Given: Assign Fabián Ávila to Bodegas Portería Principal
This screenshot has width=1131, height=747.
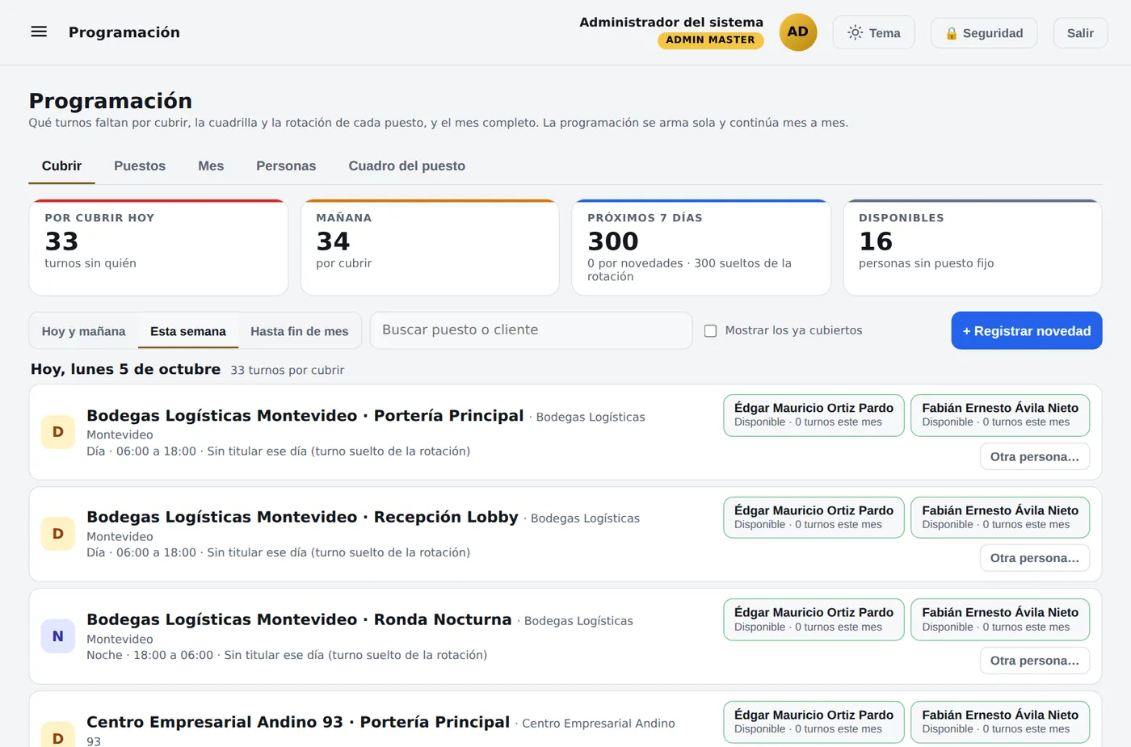Looking at the screenshot, I should tap(1000, 415).
